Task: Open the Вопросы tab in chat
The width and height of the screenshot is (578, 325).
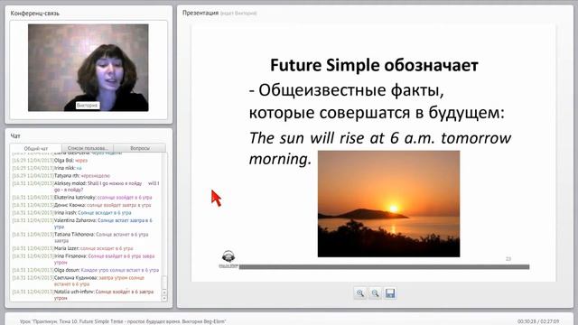Action: tap(140, 148)
